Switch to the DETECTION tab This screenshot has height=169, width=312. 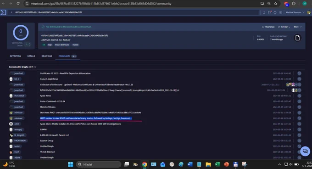15,56
